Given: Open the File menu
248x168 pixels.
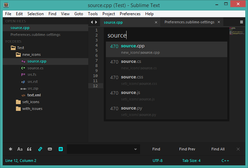Looking at the screenshot, I should pos(8,14).
